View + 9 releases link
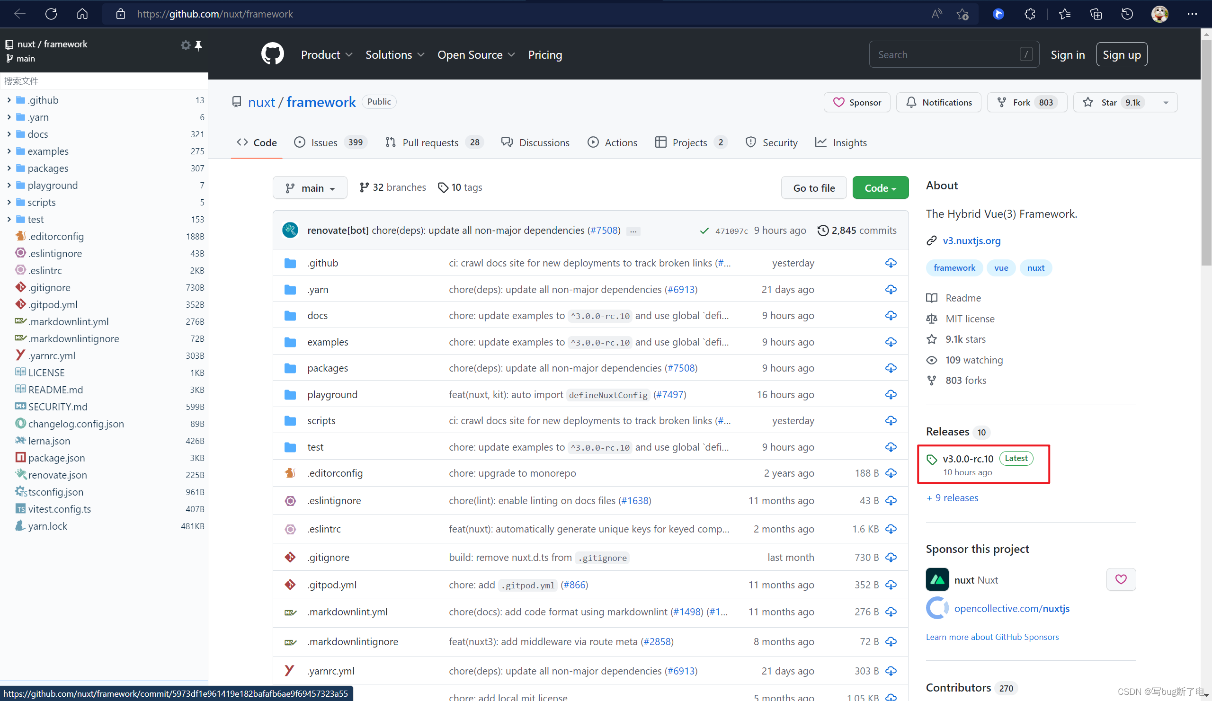This screenshot has height=701, width=1212. click(952, 497)
